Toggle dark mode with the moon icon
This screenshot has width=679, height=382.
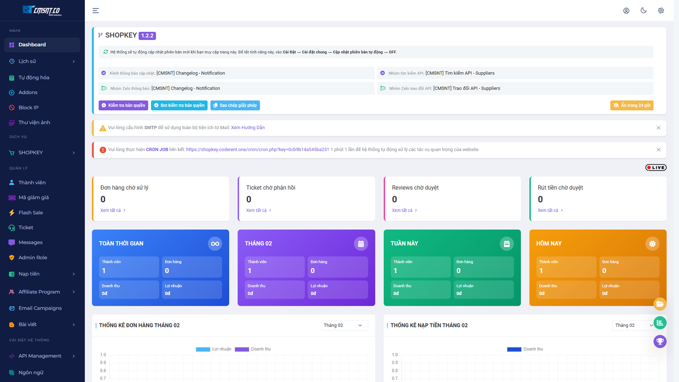(x=643, y=11)
